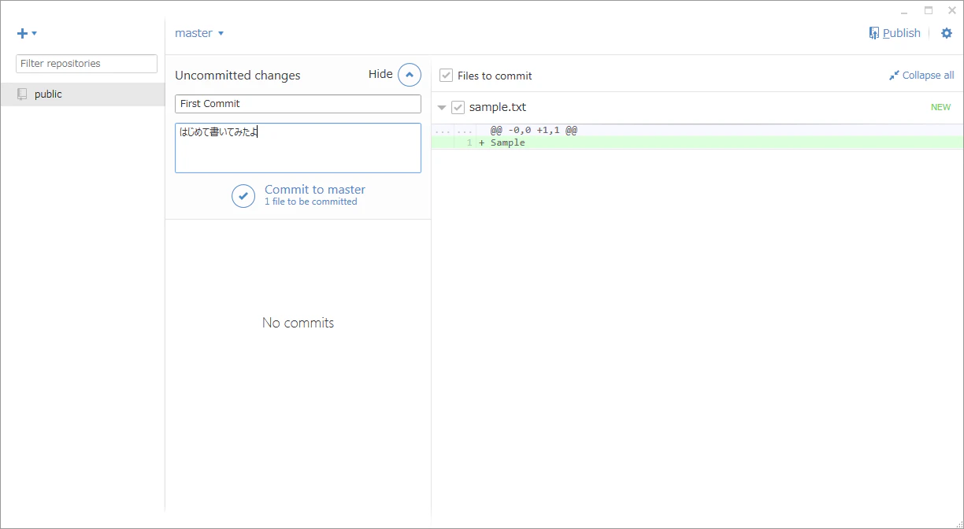The height and width of the screenshot is (529, 964).
Task: Open the master branch dropdown
Action: [199, 33]
